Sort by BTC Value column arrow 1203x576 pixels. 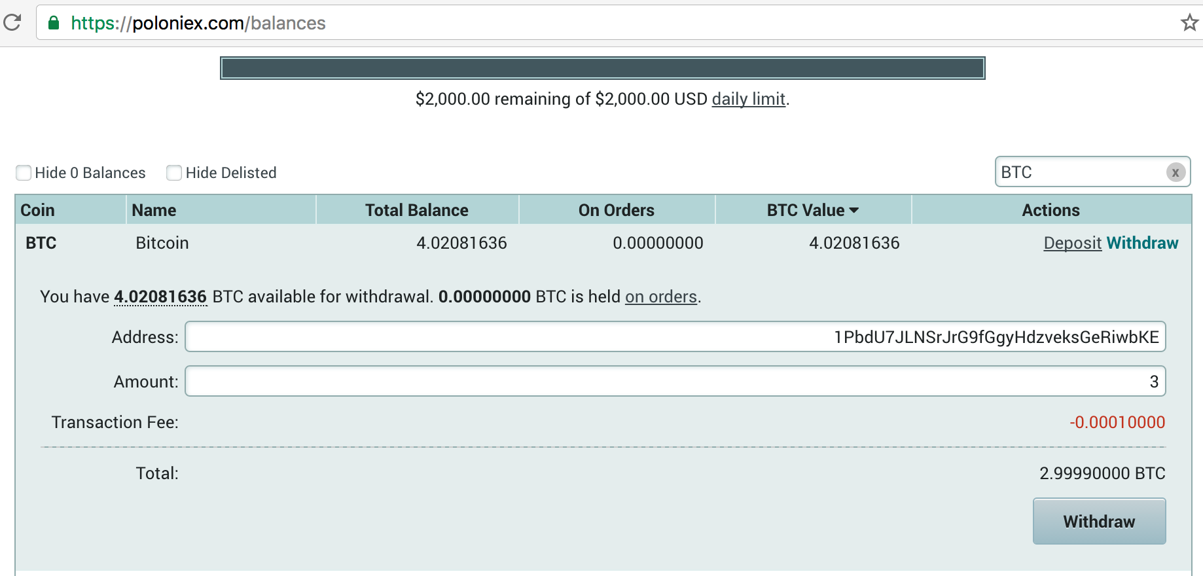pos(853,210)
